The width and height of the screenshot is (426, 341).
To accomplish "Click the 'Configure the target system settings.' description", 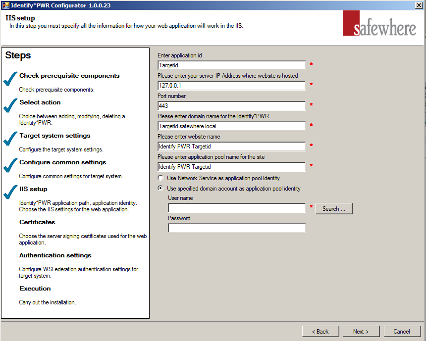I will (x=61, y=149).
